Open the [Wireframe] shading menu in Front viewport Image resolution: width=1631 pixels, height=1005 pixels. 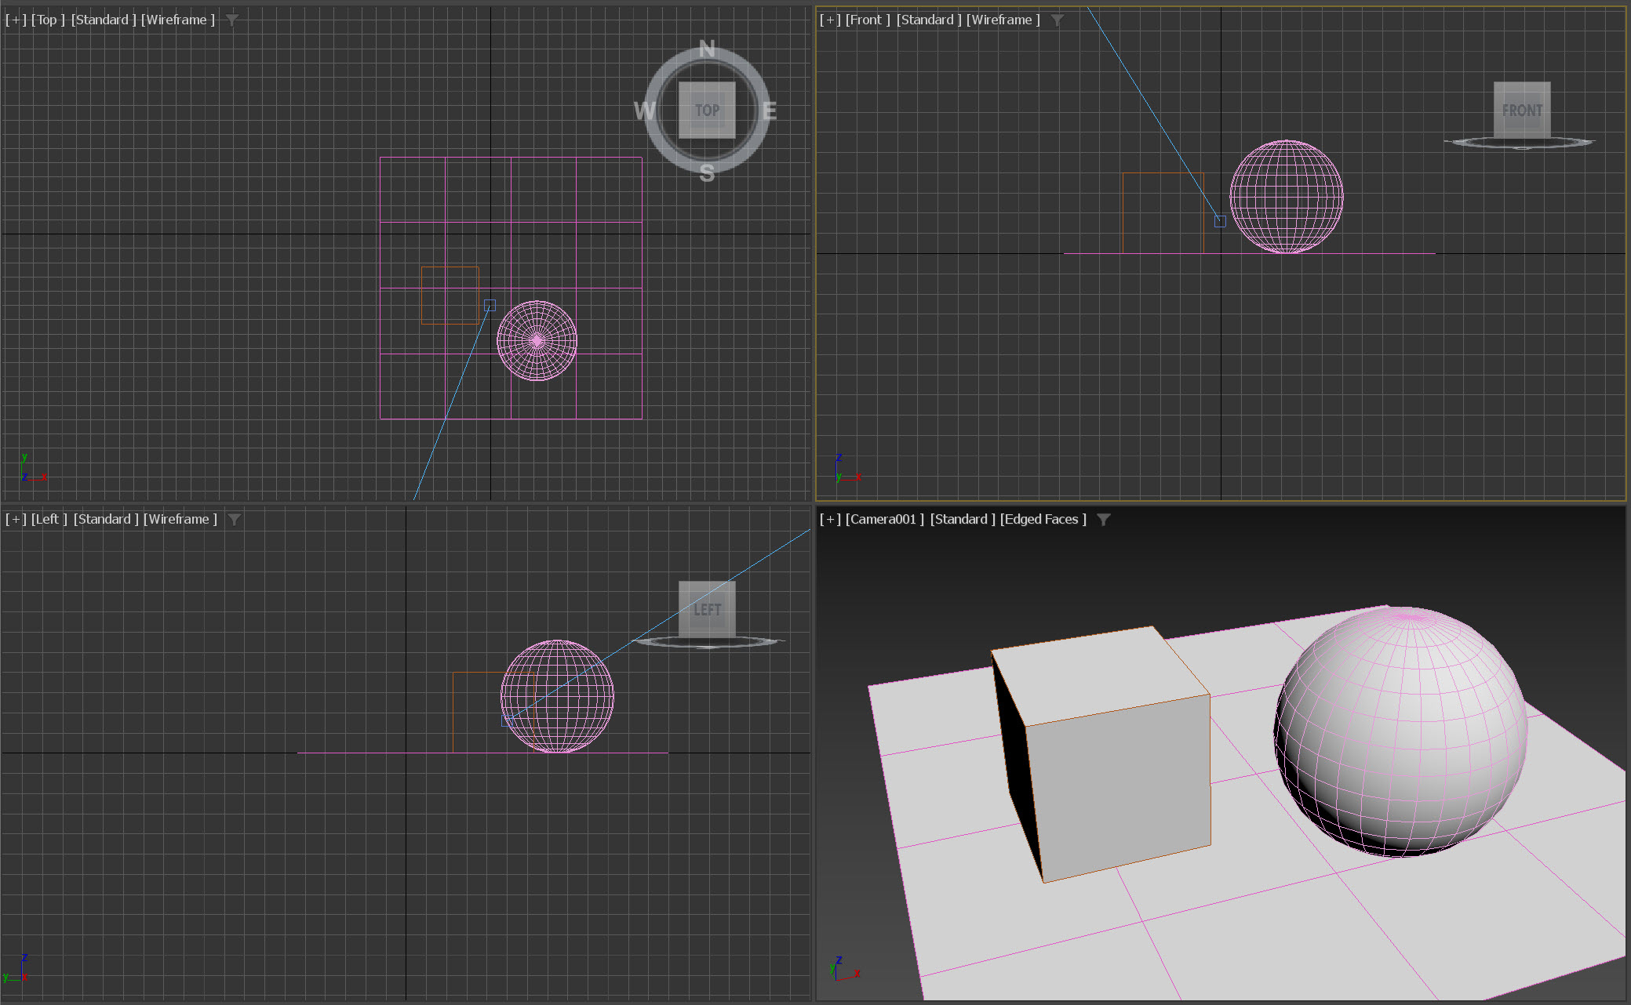point(1003,20)
